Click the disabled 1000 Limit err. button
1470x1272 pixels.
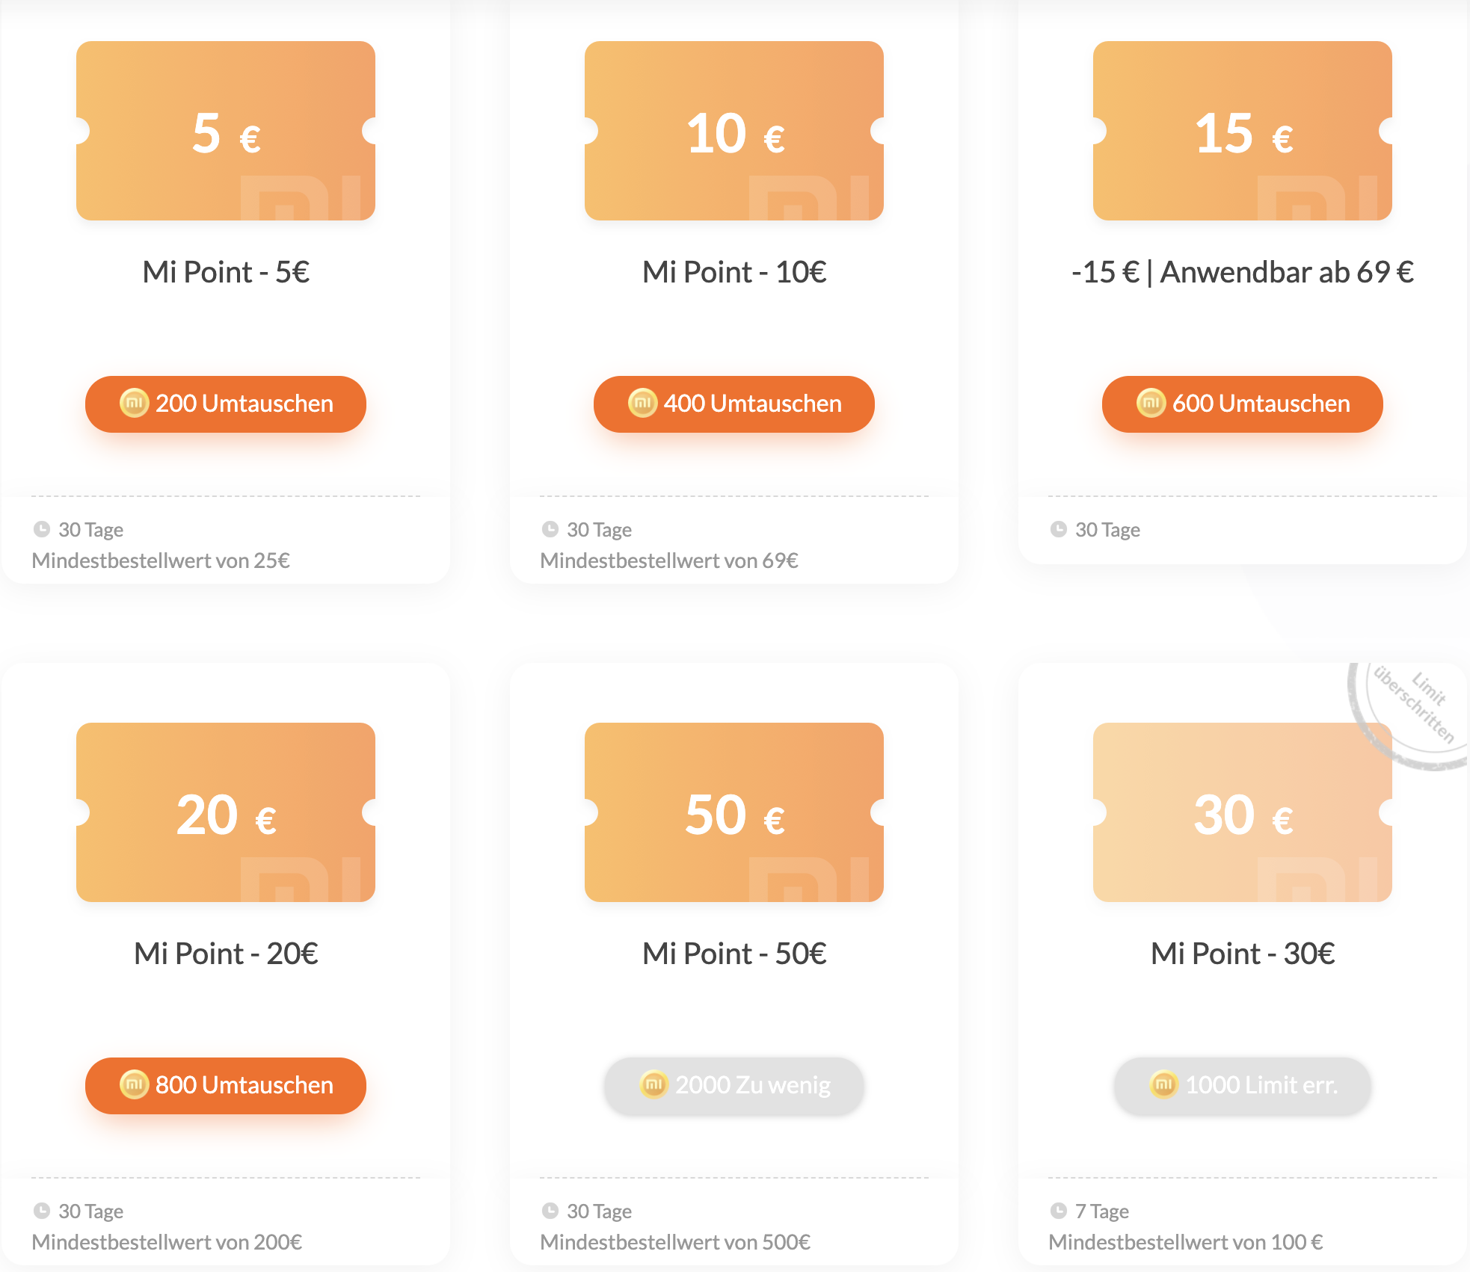pyautogui.click(x=1242, y=1085)
